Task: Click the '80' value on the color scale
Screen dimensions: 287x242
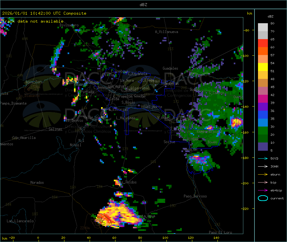Action: point(272,23)
